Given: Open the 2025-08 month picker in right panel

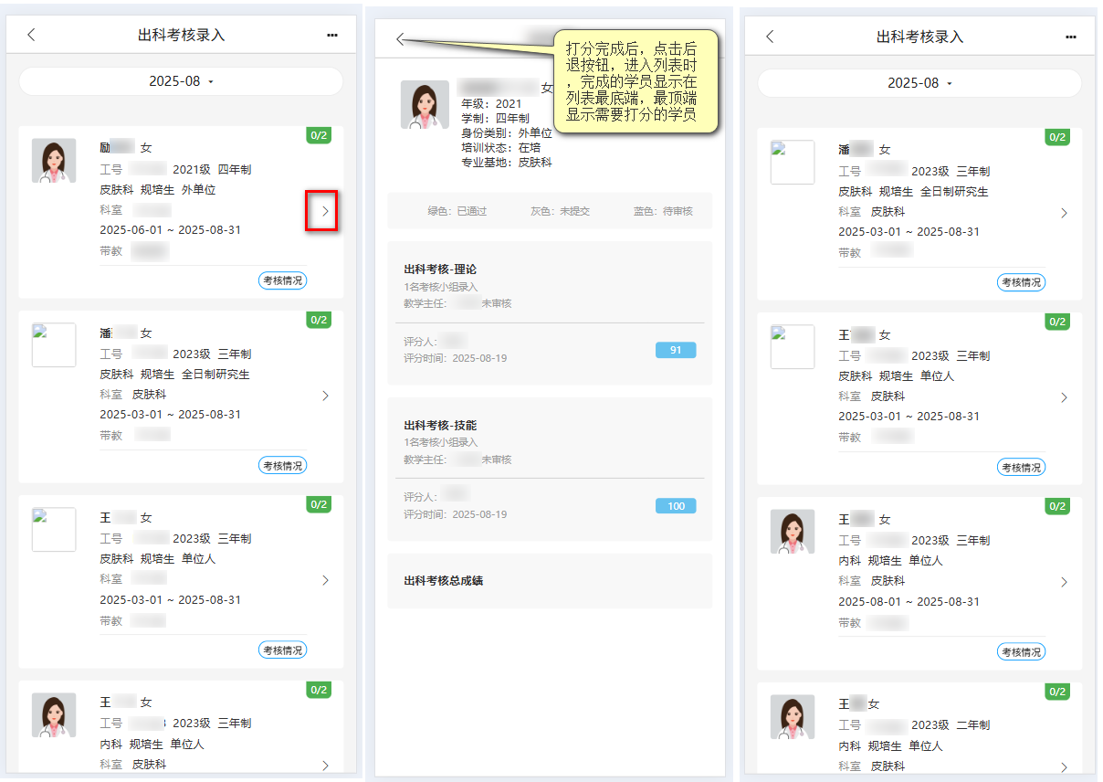Looking at the screenshot, I should click(919, 83).
